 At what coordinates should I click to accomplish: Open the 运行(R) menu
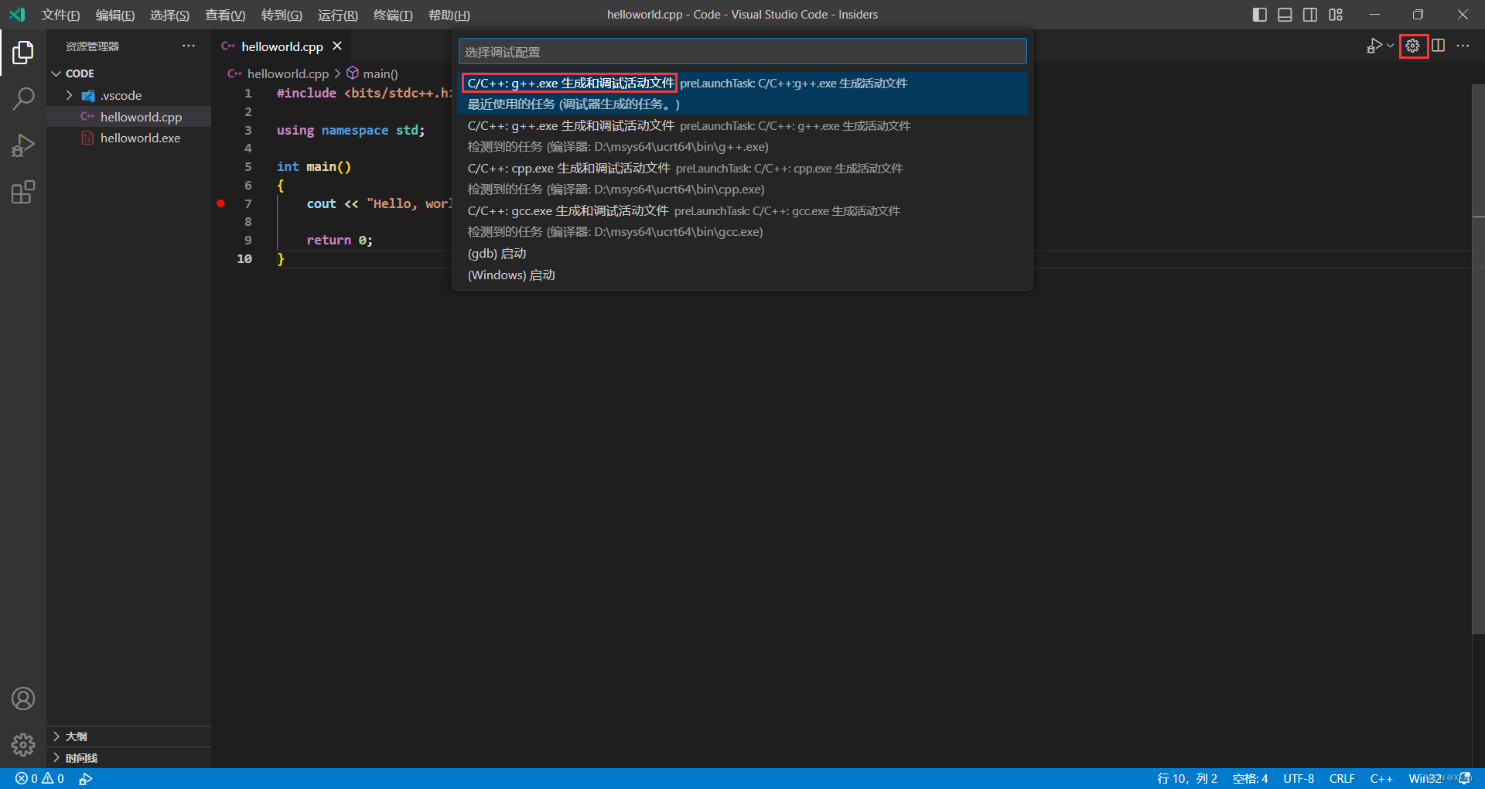click(337, 15)
